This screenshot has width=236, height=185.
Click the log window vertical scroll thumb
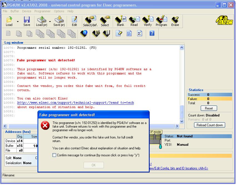(182, 112)
